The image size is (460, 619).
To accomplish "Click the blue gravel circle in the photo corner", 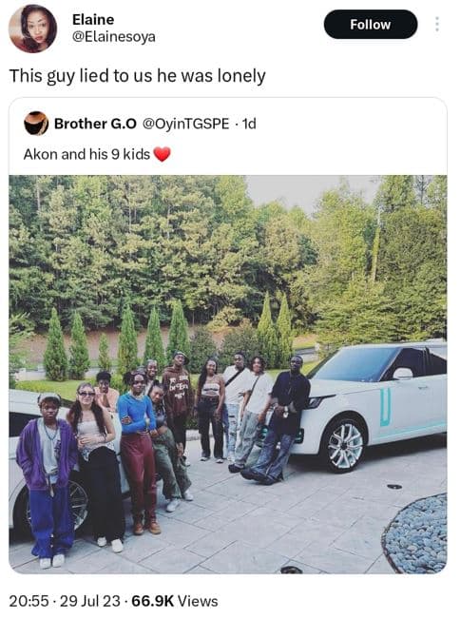I will [415, 533].
